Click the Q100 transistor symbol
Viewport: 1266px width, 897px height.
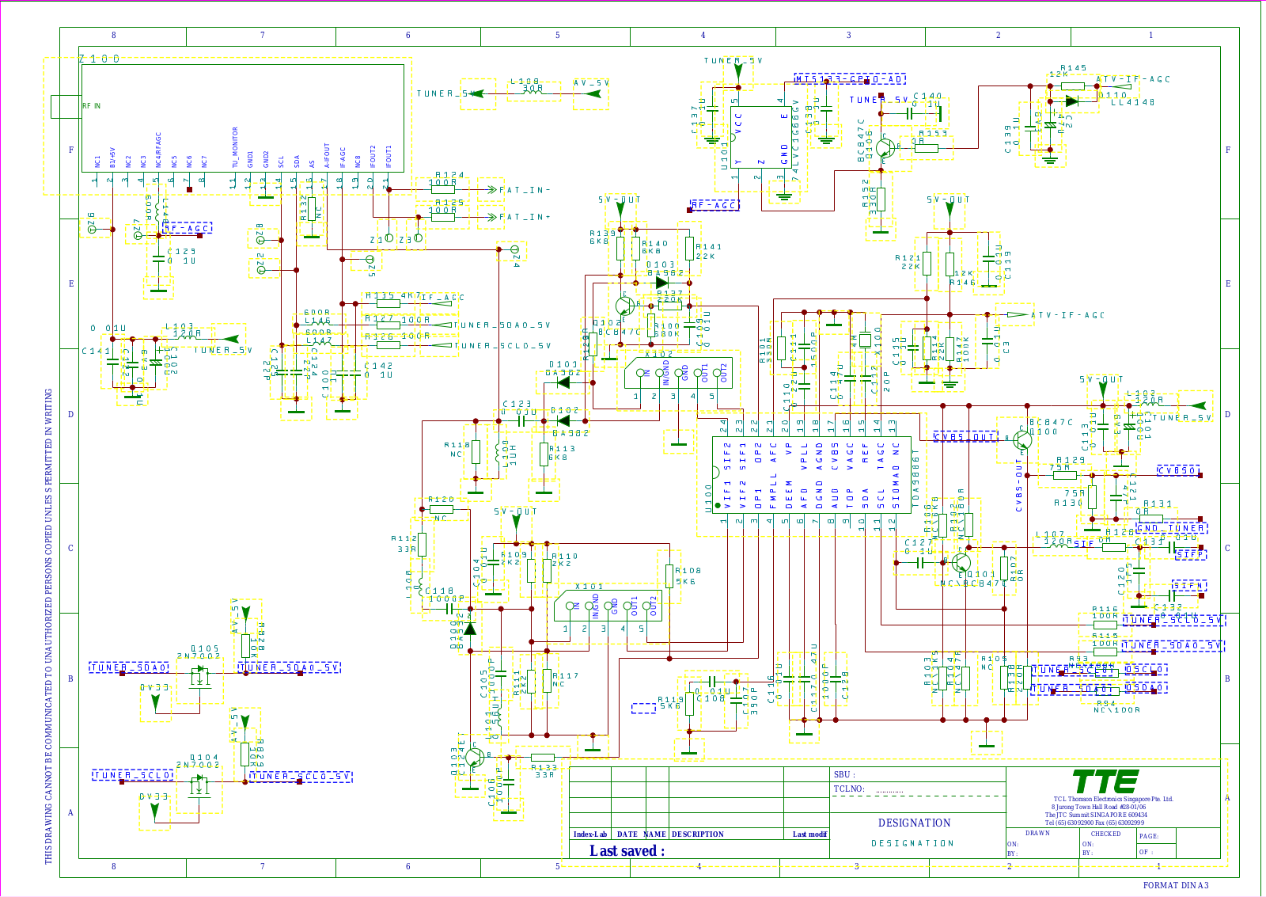(1021, 439)
